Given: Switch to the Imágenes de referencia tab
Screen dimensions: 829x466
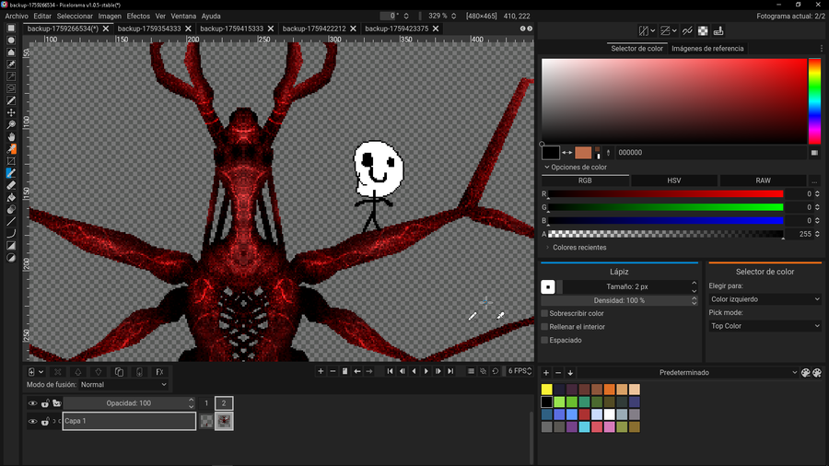Looking at the screenshot, I should [x=707, y=48].
